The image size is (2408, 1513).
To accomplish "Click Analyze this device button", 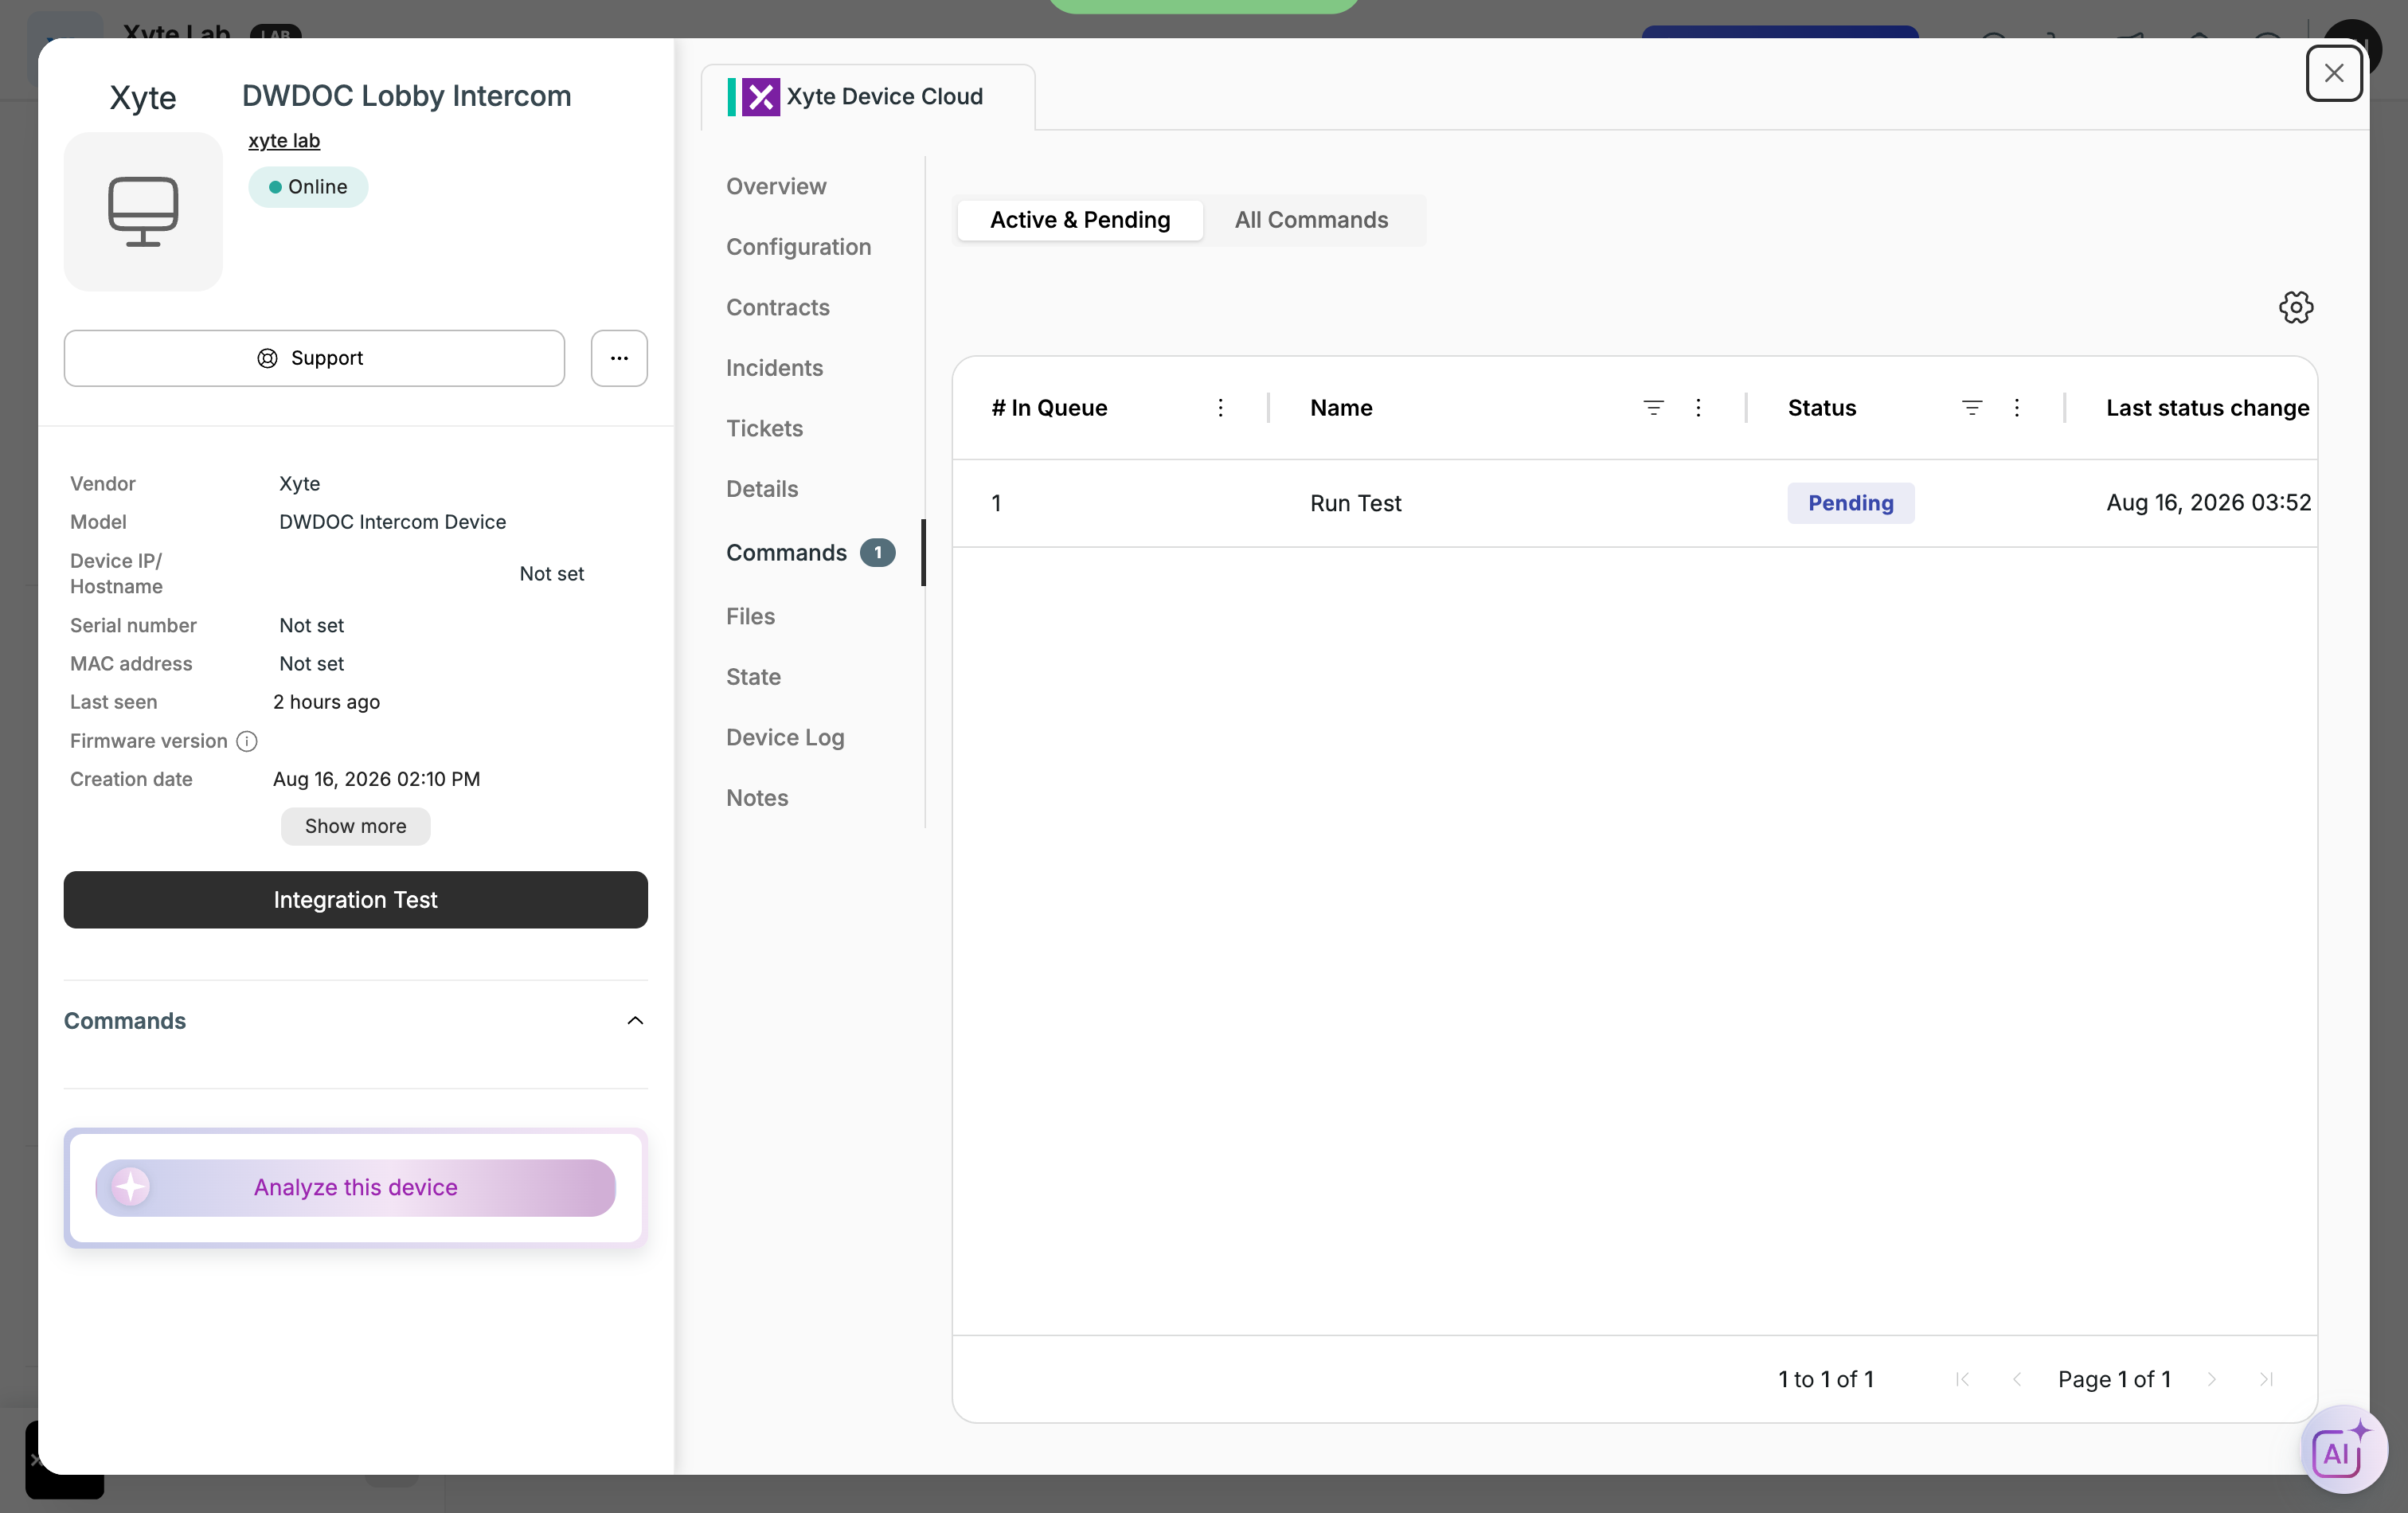I will [x=355, y=1188].
